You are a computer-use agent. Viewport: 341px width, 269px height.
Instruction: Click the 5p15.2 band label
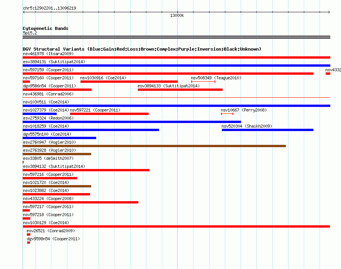pos(30,33)
